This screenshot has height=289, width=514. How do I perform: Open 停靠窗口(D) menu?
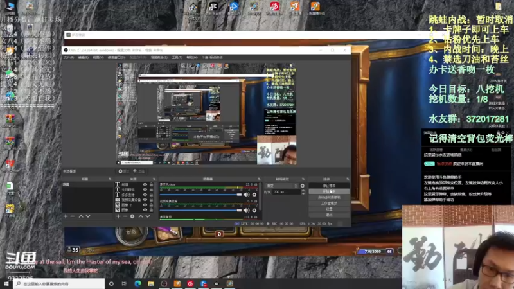[116, 57]
